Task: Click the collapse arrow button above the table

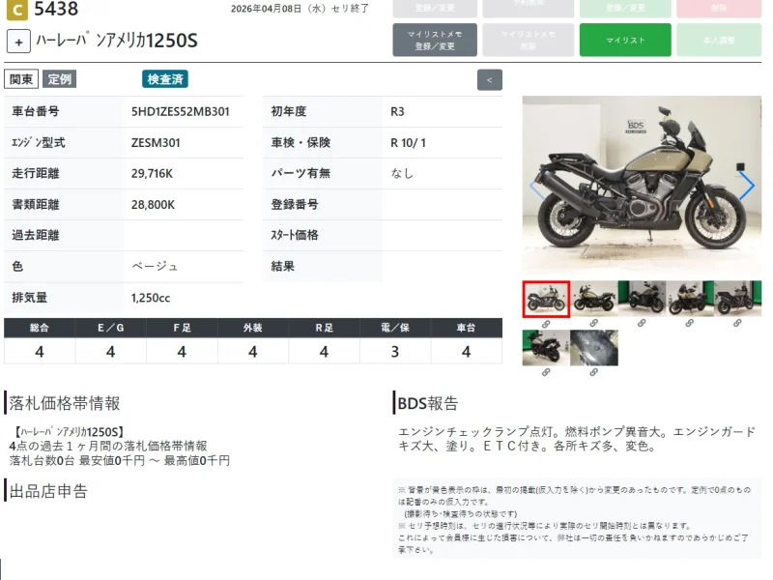Action: click(490, 80)
